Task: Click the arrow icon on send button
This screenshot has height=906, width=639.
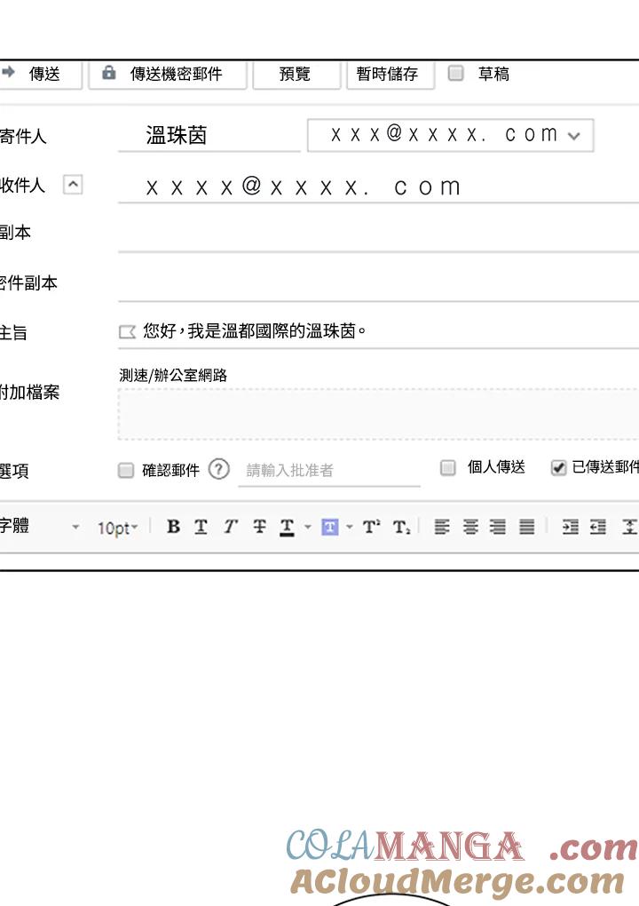Action: (x=8, y=72)
